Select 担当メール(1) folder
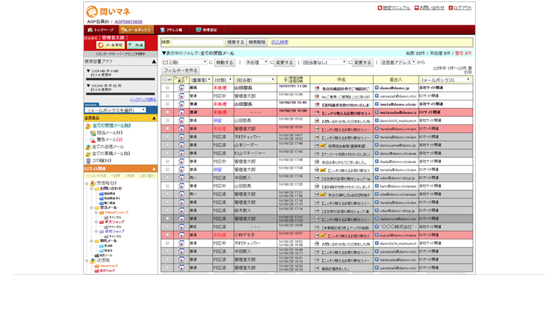The height and width of the screenshot is (313, 559). (x=110, y=133)
